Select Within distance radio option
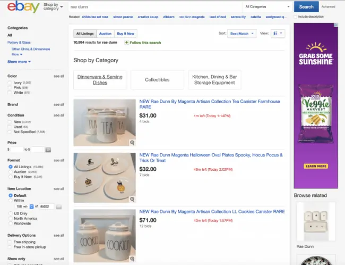Viewport: 345px width, 265px height. [10, 201]
